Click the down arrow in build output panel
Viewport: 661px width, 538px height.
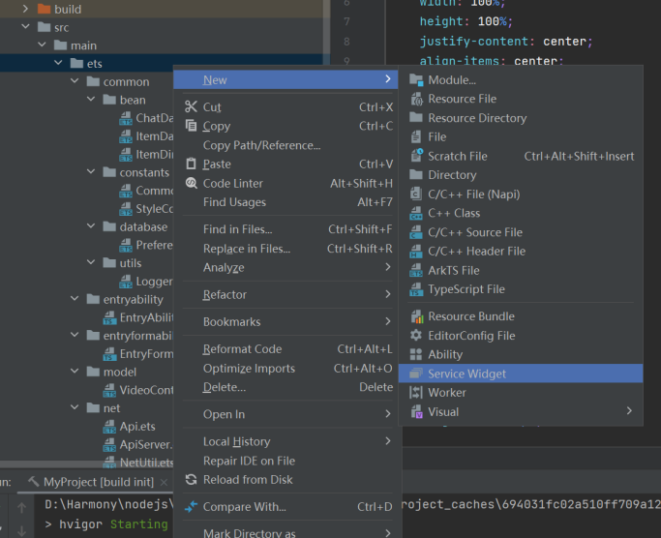pos(22,531)
